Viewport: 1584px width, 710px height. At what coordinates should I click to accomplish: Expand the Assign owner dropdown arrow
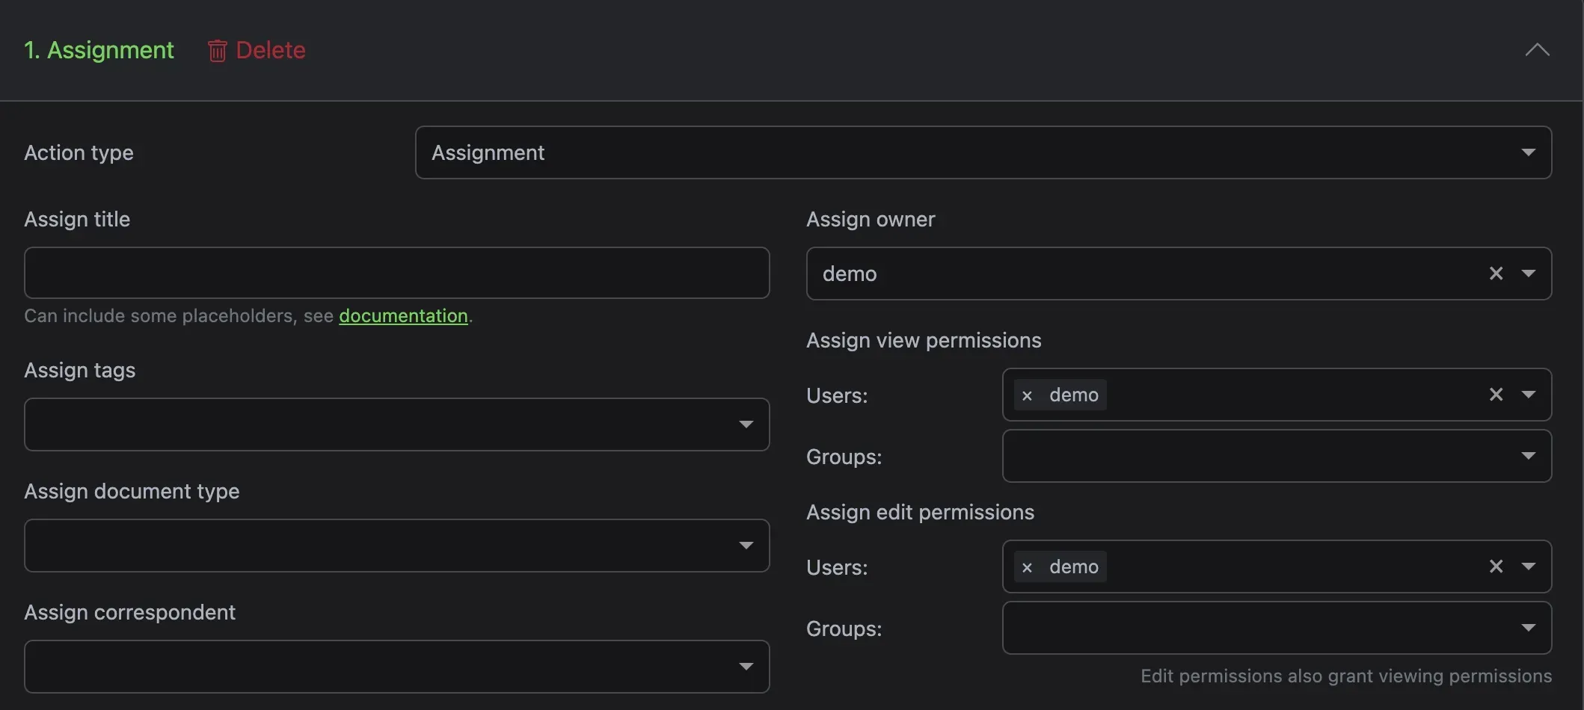[1529, 274]
